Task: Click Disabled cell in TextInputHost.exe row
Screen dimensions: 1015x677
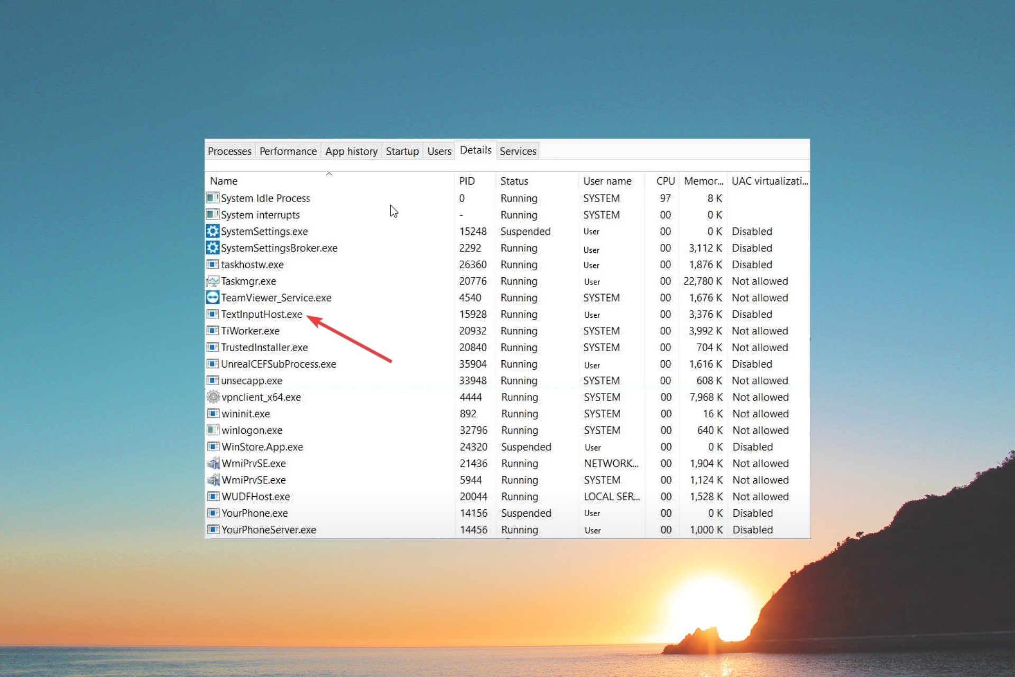Action: pyautogui.click(x=752, y=314)
